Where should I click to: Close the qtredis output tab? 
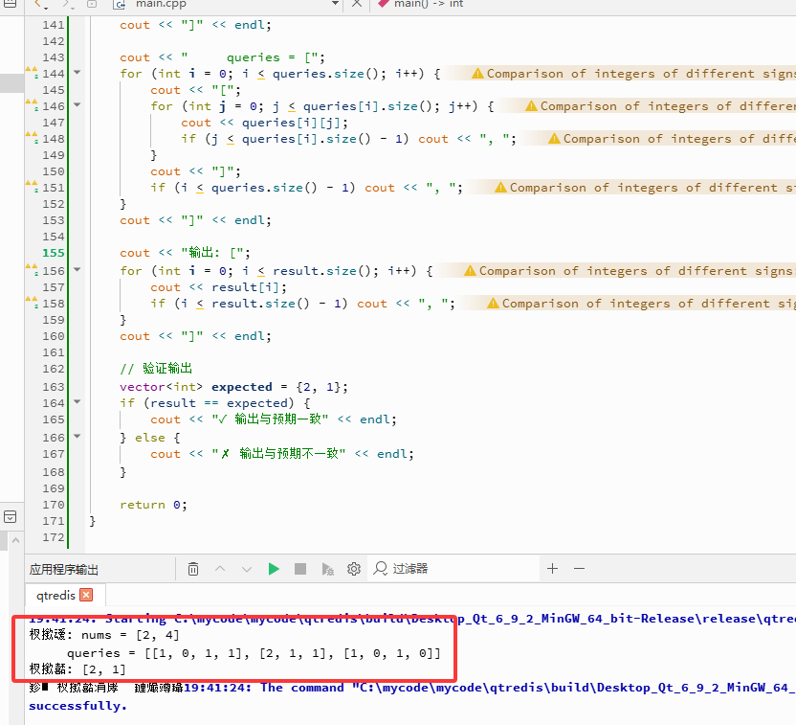(x=86, y=595)
